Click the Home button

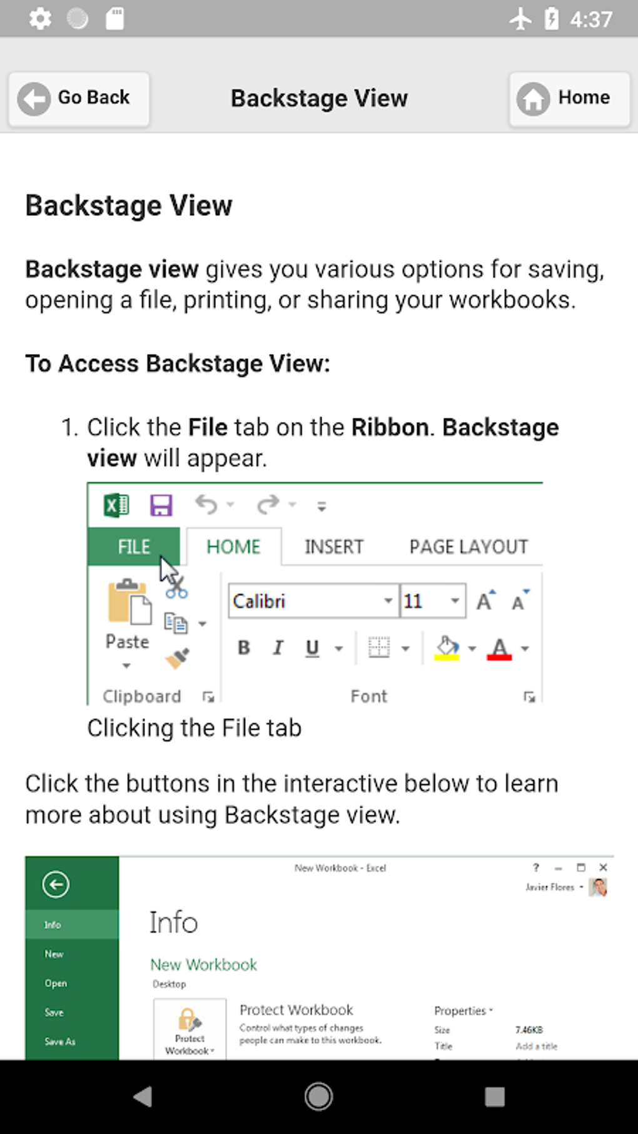click(568, 98)
